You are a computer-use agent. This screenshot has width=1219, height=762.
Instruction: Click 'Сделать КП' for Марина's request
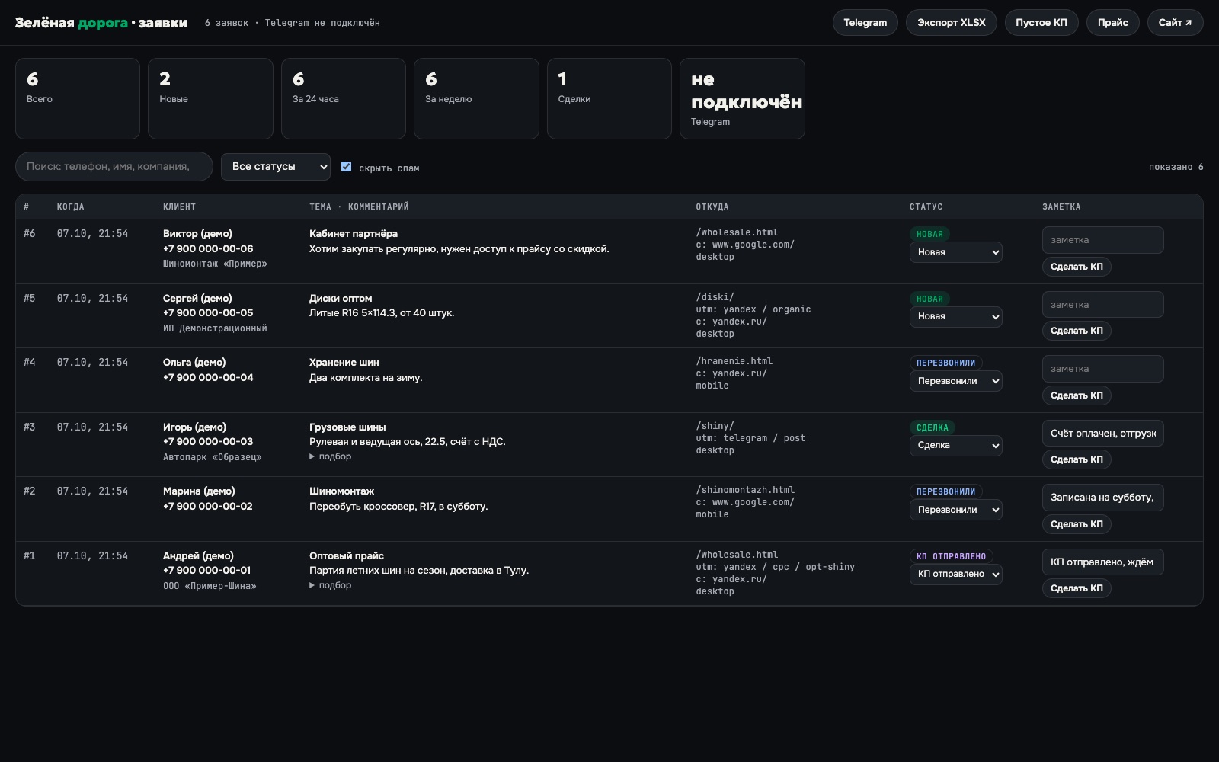pyautogui.click(x=1077, y=524)
